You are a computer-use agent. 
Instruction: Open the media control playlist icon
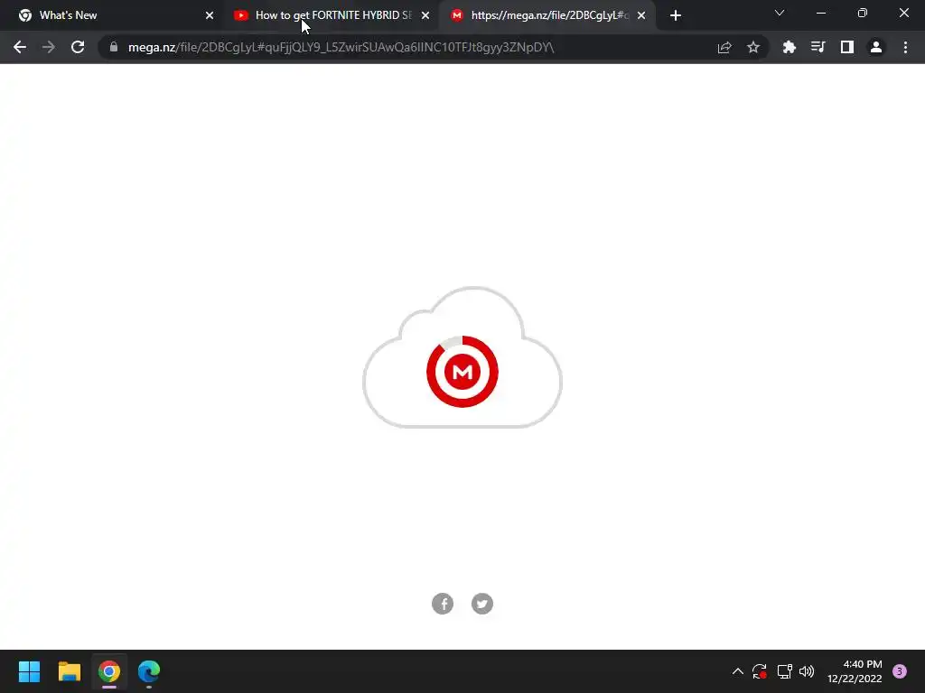(818, 47)
